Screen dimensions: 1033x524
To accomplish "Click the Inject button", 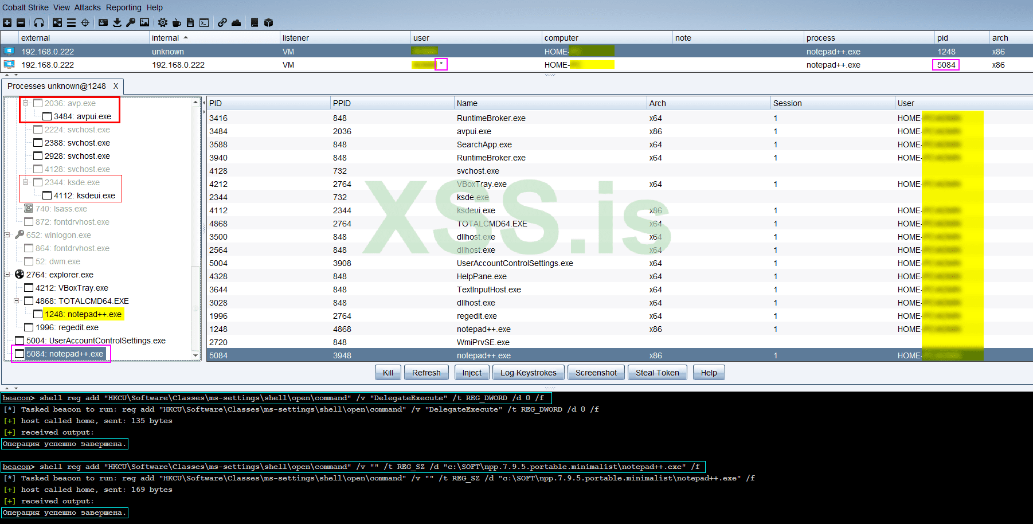I will pyautogui.click(x=472, y=373).
